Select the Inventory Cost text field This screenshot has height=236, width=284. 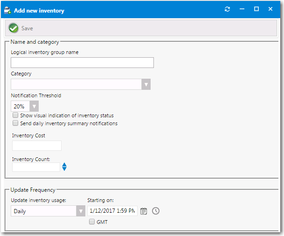pyautogui.click(x=37, y=146)
